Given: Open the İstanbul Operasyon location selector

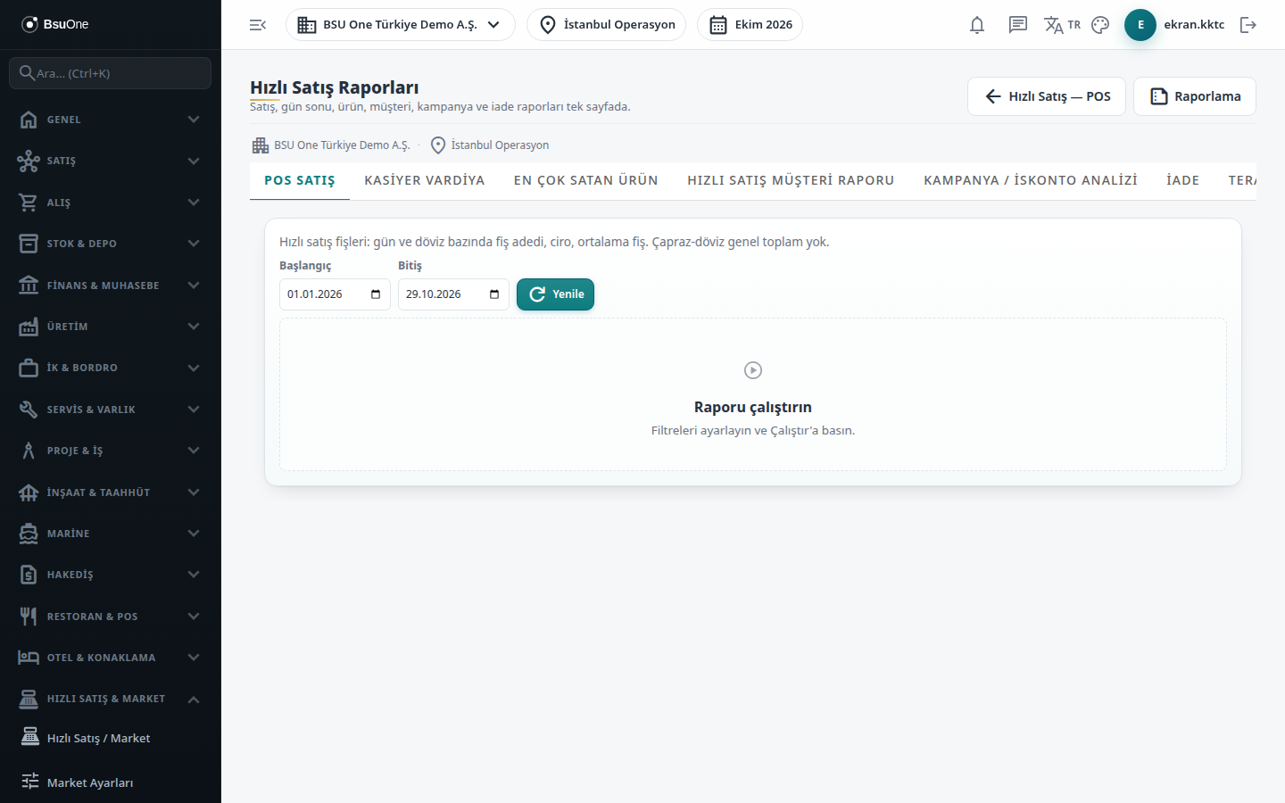Looking at the screenshot, I should coord(607,25).
